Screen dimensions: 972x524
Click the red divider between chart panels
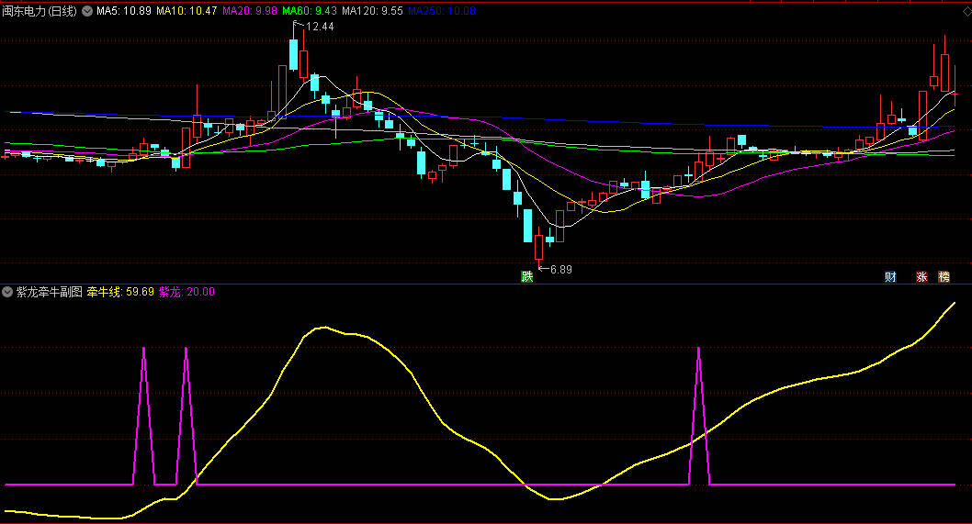pyautogui.click(x=486, y=284)
